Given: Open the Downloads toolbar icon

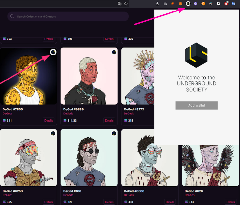Looking at the screenshot, I should 157,4.
